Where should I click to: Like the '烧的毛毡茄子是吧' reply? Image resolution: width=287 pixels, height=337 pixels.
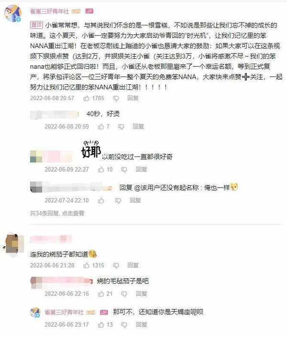tap(101, 294)
